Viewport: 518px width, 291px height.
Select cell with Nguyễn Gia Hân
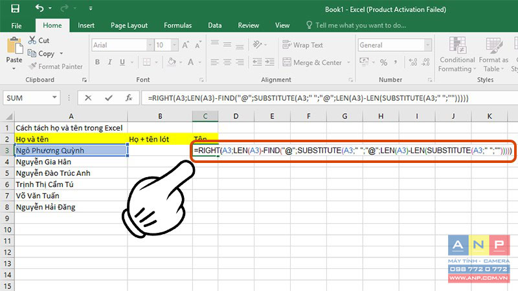coord(71,162)
